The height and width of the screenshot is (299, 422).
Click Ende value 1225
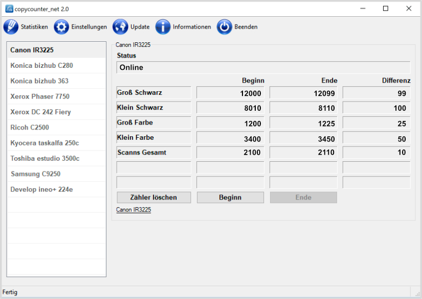click(x=303, y=123)
